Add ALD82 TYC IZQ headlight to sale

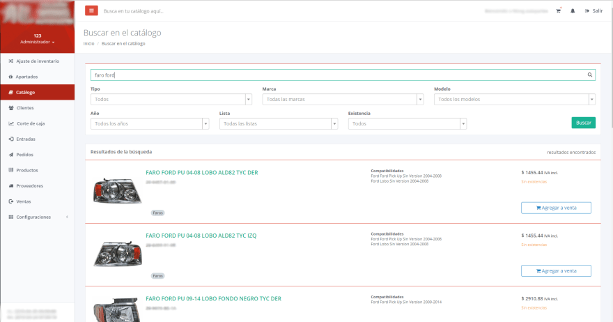pos(556,270)
